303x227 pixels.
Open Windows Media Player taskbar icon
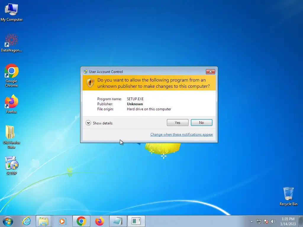click(62, 221)
